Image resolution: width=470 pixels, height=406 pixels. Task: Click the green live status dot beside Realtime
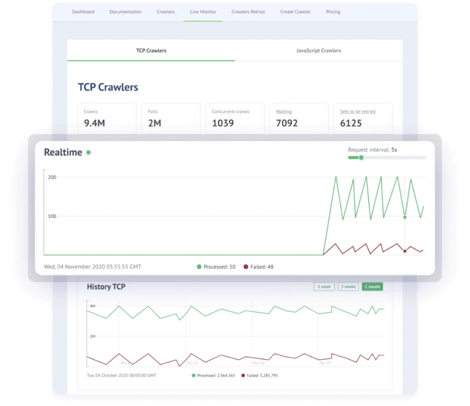coord(89,152)
